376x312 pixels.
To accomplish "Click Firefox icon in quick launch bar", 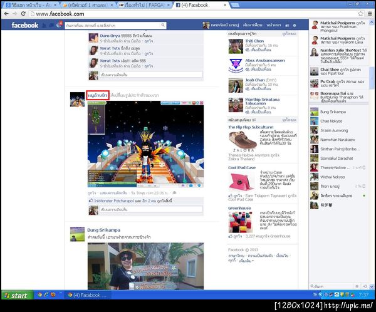I will click(x=53, y=294).
